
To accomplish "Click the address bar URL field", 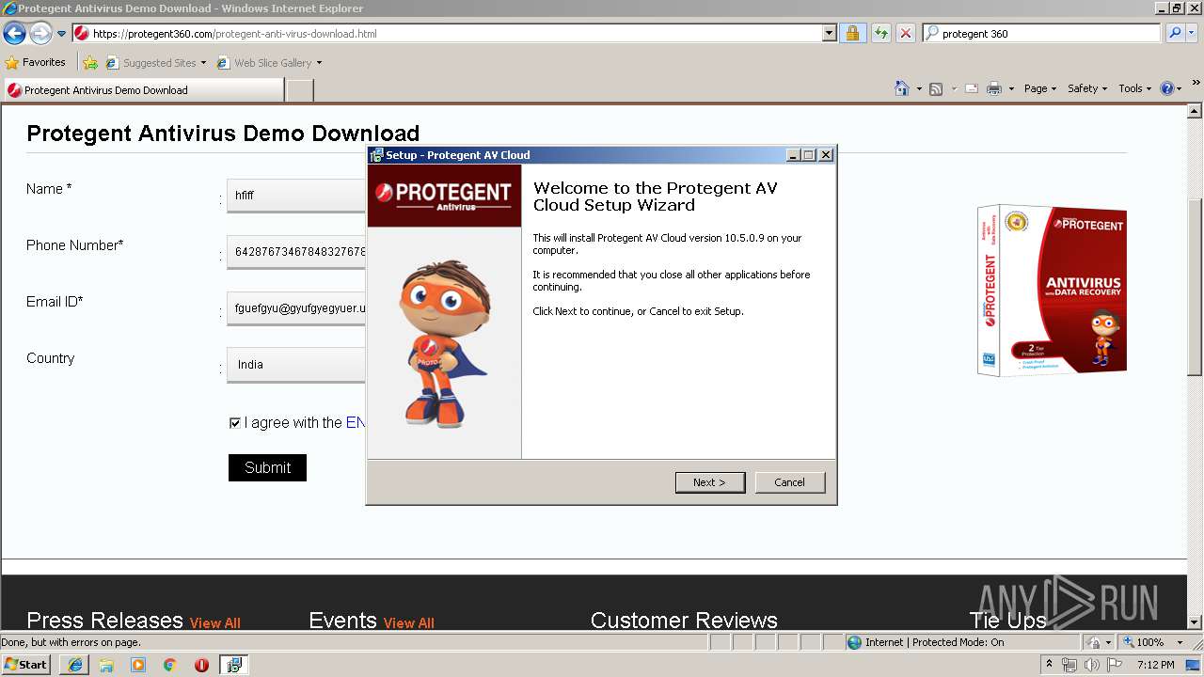I will [x=447, y=33].
